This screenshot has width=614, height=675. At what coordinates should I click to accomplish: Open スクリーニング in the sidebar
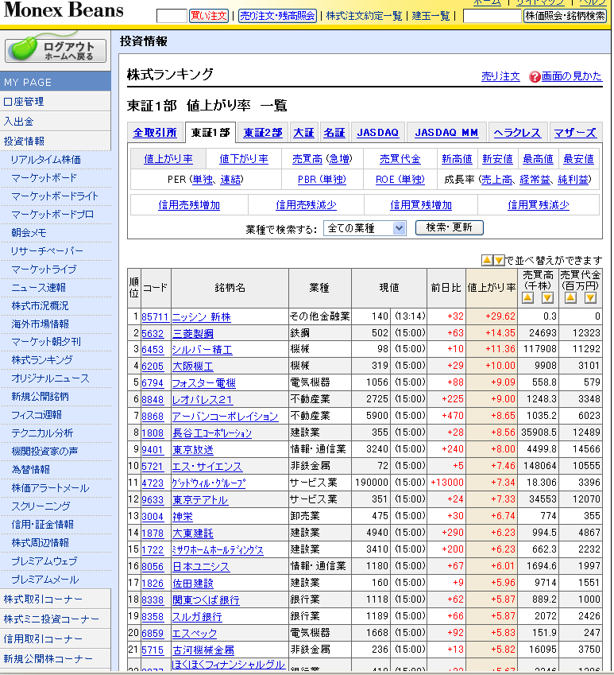pos(41,506)
